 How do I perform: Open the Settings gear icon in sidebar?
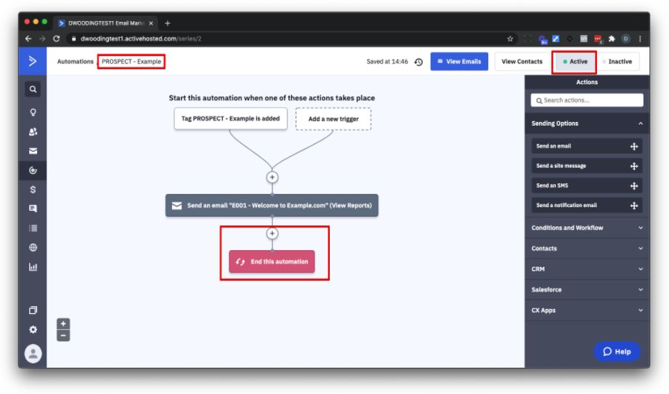[x=33, y=329]
